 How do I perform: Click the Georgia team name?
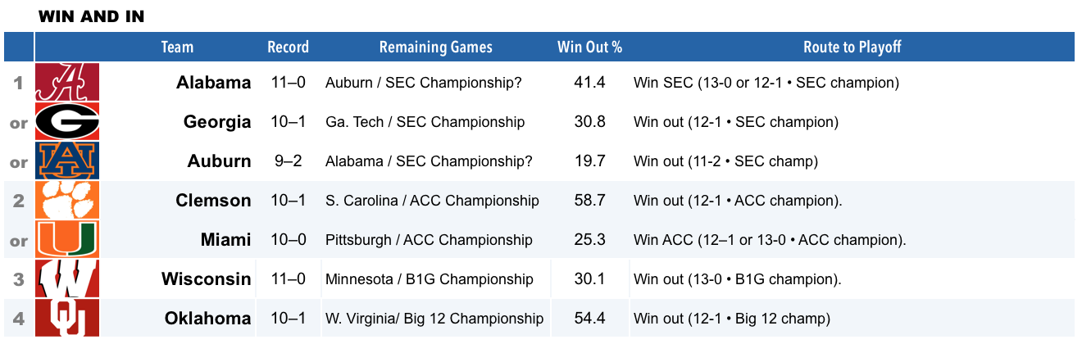pos(217,122)
